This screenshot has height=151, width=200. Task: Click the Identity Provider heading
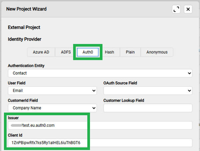coord(25,39)
